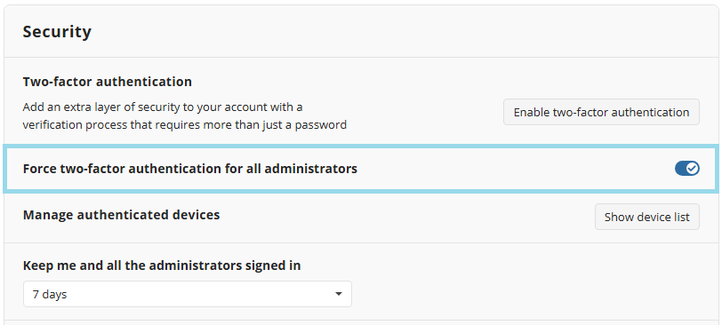Click the Two-factor authentication subheading
The image size is (722, 325).
point(108,82)
